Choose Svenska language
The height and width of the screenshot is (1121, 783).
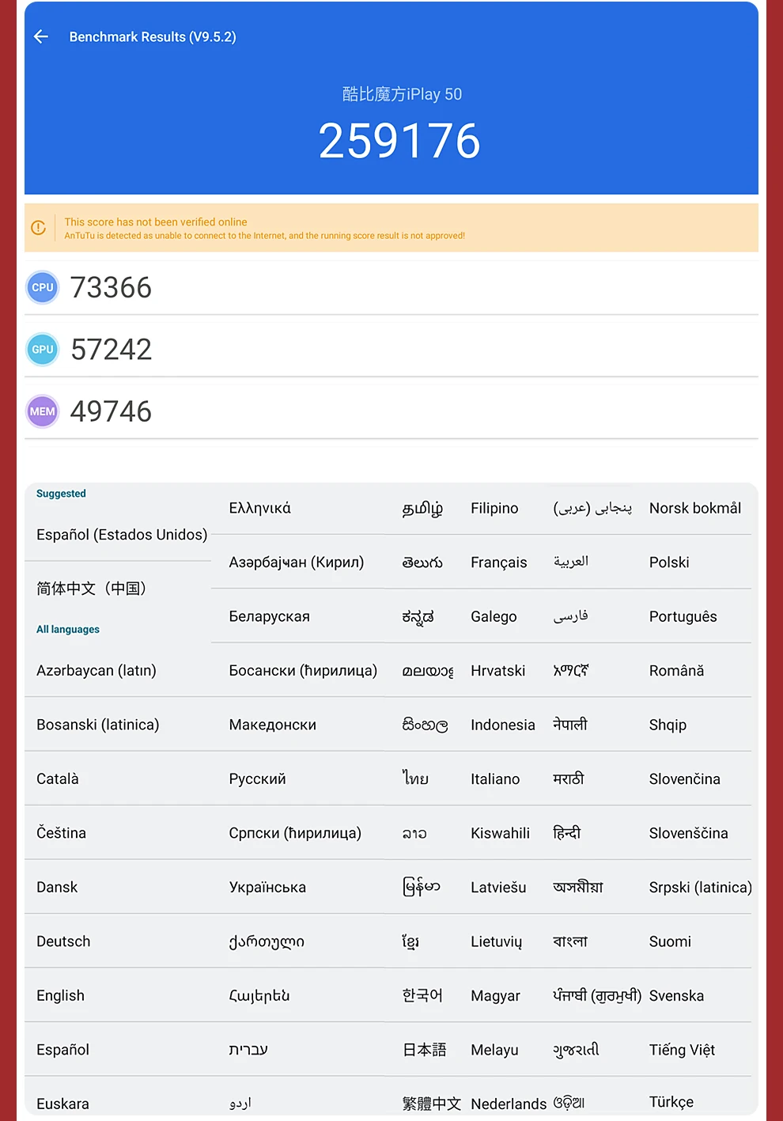coord(676,996)
